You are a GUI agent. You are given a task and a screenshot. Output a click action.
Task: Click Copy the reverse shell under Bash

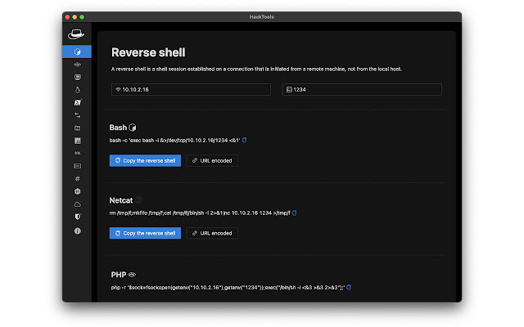(x=145, y=160)
